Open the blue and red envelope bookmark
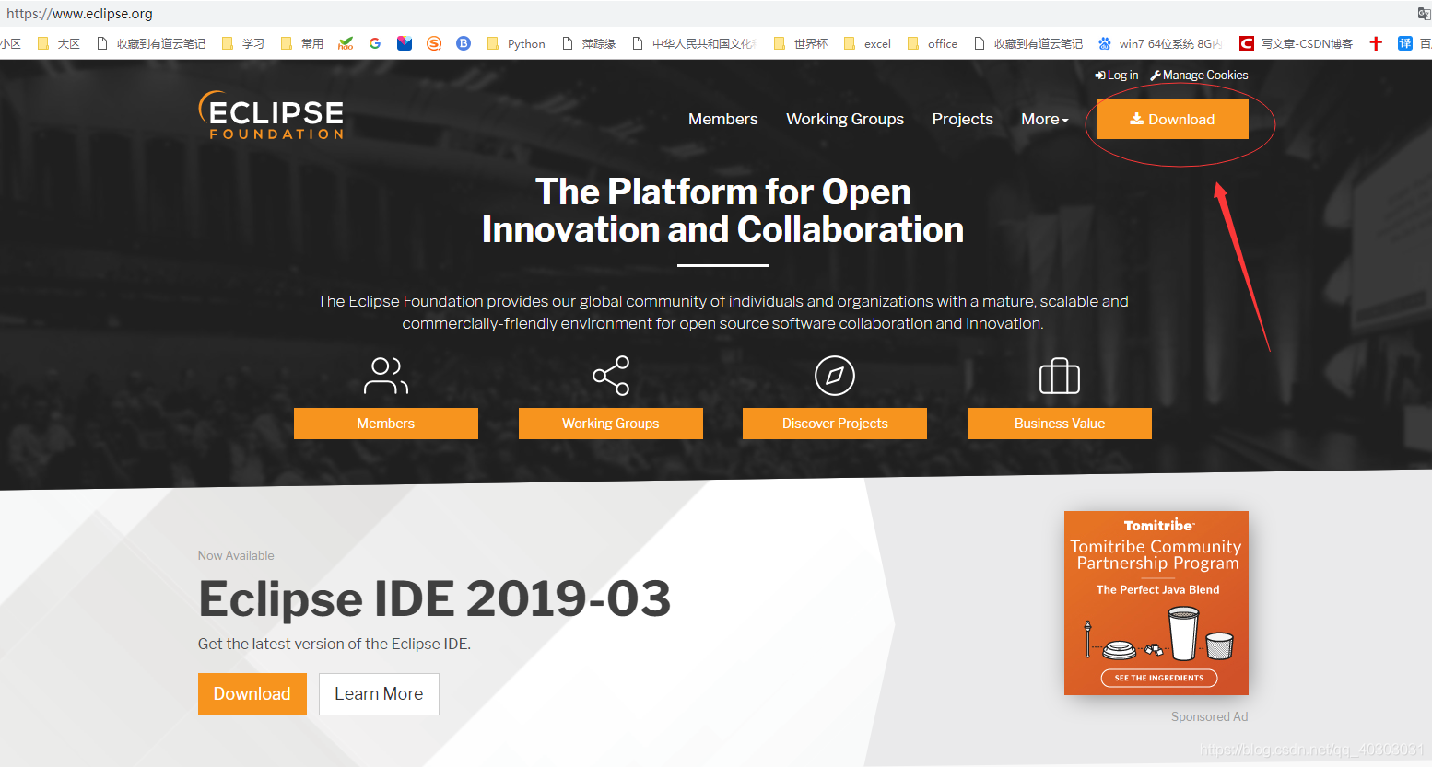1432x767 pixels. 405,43
